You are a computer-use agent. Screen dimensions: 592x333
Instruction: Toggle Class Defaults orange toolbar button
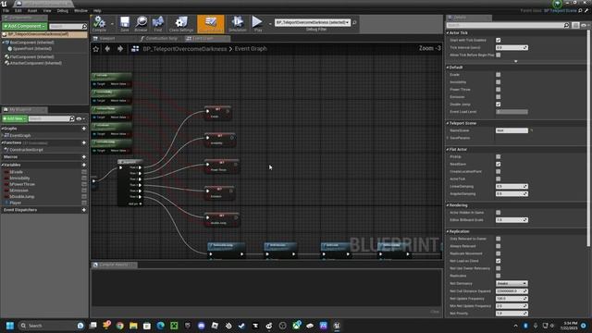click(210, 23)
